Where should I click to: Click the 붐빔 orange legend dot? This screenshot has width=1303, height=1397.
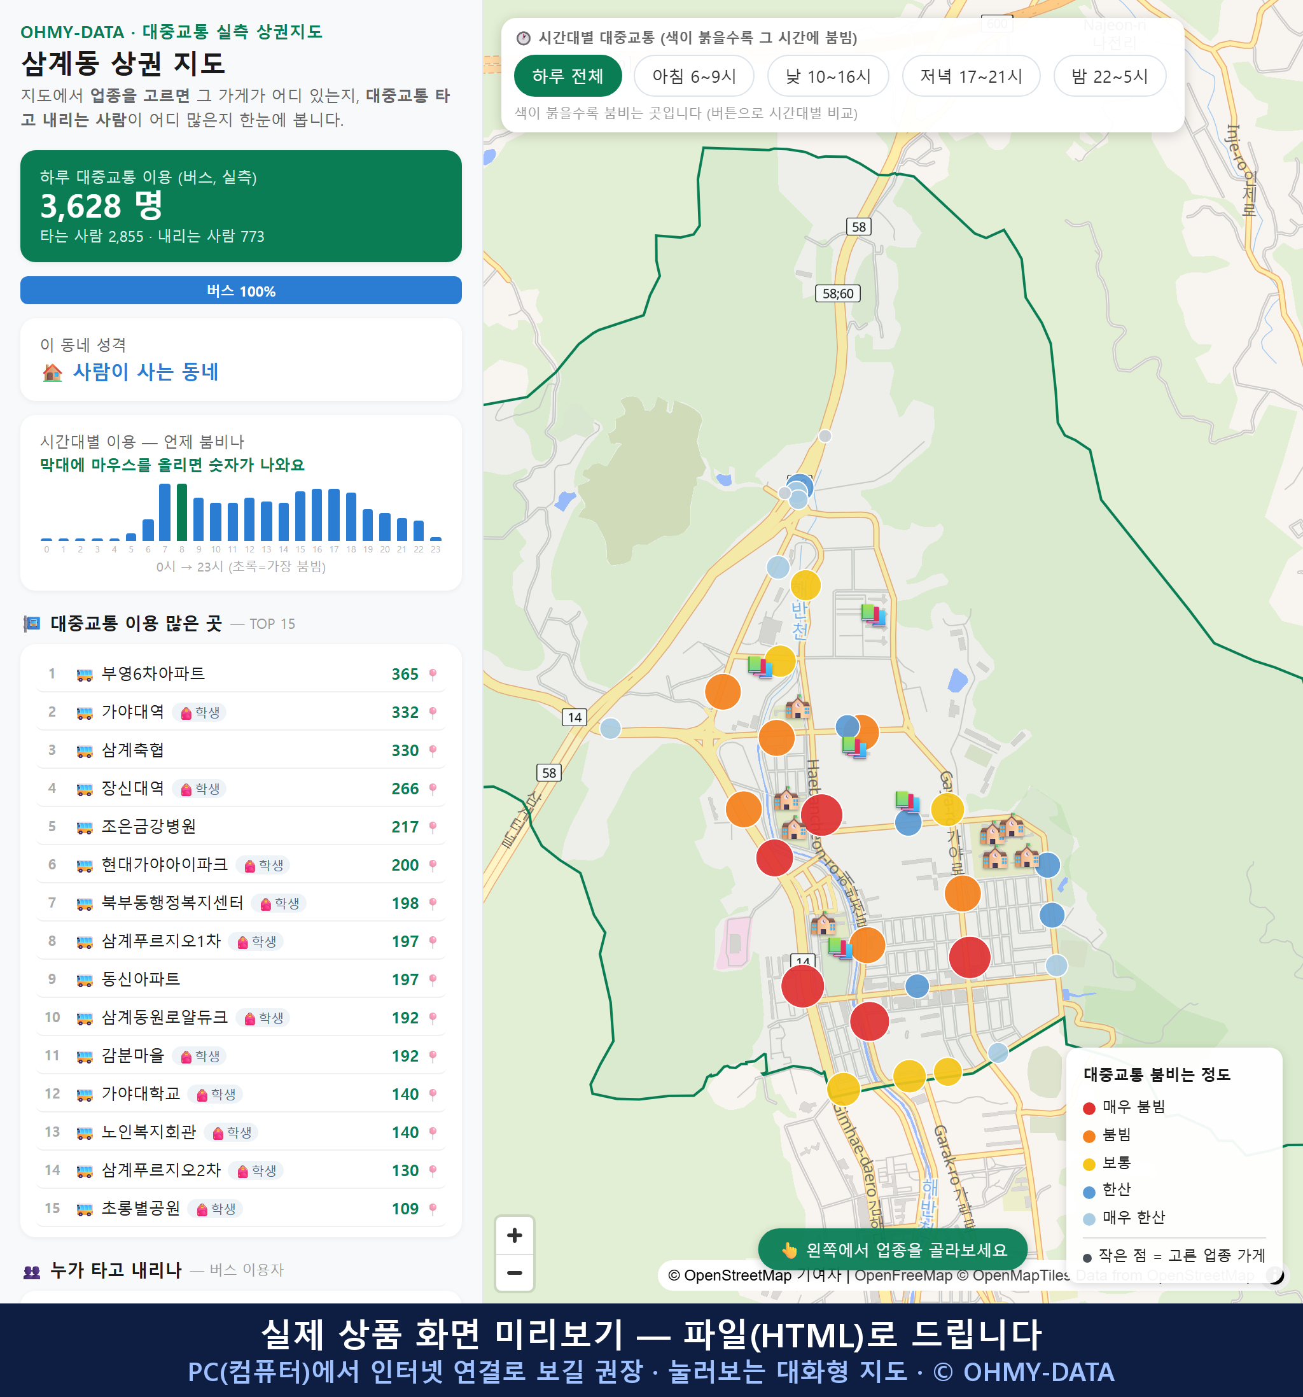click(1089, 1136)
